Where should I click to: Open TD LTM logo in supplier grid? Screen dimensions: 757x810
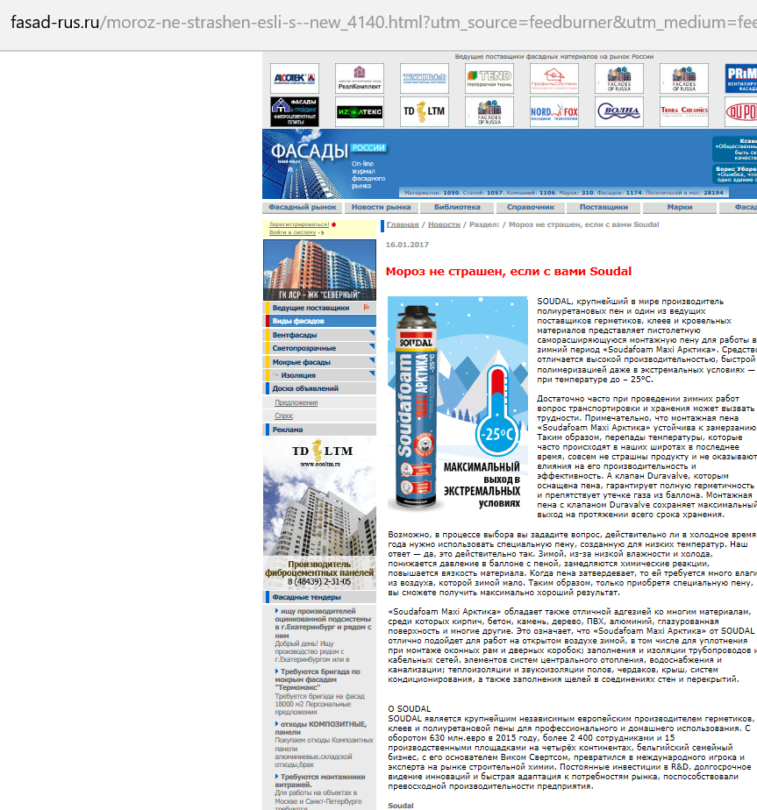424,111
